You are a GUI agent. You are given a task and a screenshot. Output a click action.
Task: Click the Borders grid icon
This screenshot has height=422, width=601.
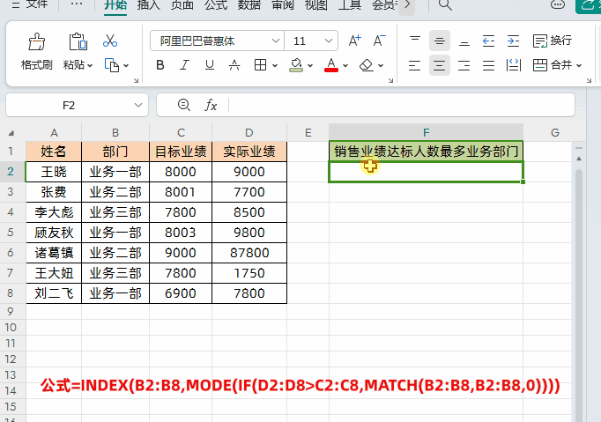[x=260, y=65]
